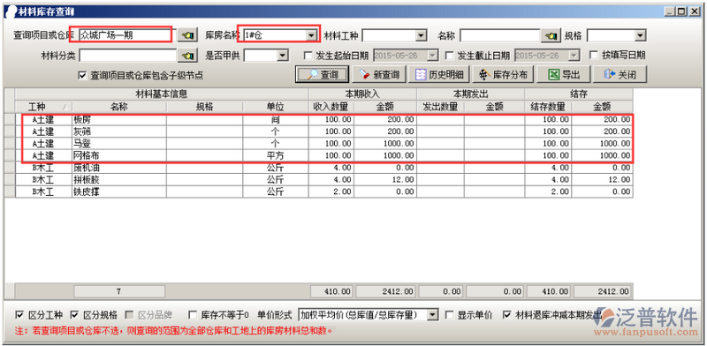Select the 马凳 row in the table
This screenshot has width=707, height=346.
(323, 143)
